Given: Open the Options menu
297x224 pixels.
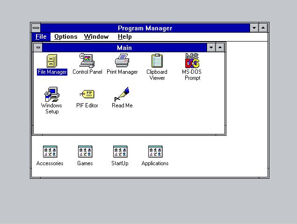Looking at the screenshot, I should (x=66, y=37).
